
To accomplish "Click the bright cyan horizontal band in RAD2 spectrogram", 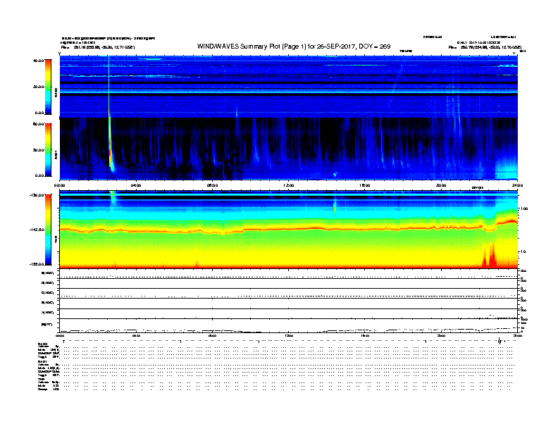I will click(x=288, y=92).
